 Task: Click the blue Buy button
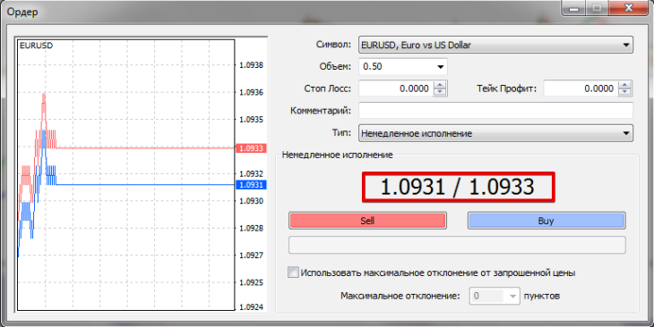[546, 221]
